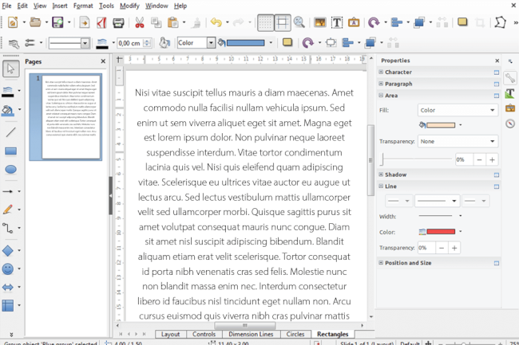The height and width of the screenshot is (345, 519).
Task: Select the Basic Shapes diamond tool
Action: (x=8, y=250)
